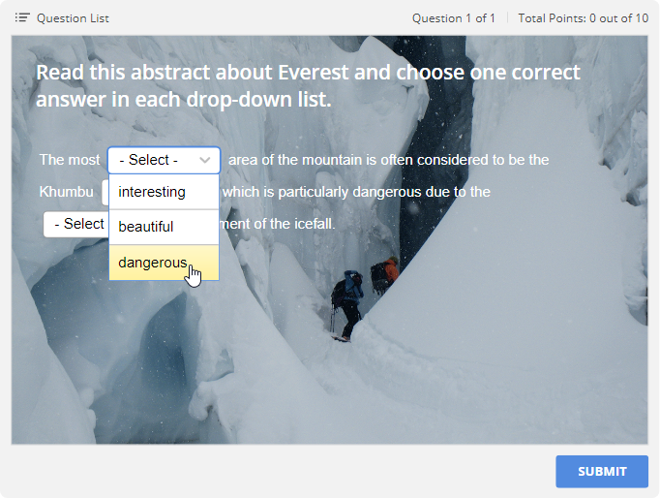
Task: Click the "Total Points: 0 out of 10" indicator
Action: pyautogui.click(x=583, y=17)
